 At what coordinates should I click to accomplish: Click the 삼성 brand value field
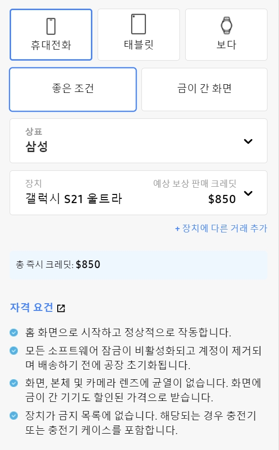coord(139,141)
